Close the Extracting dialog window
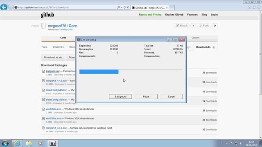This screenshot has width=262, height=147. click(x=182, y=40)
